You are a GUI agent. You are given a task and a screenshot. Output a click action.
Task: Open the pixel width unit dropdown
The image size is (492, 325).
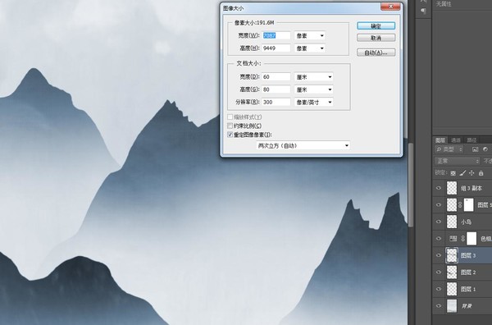click(310, 36)
